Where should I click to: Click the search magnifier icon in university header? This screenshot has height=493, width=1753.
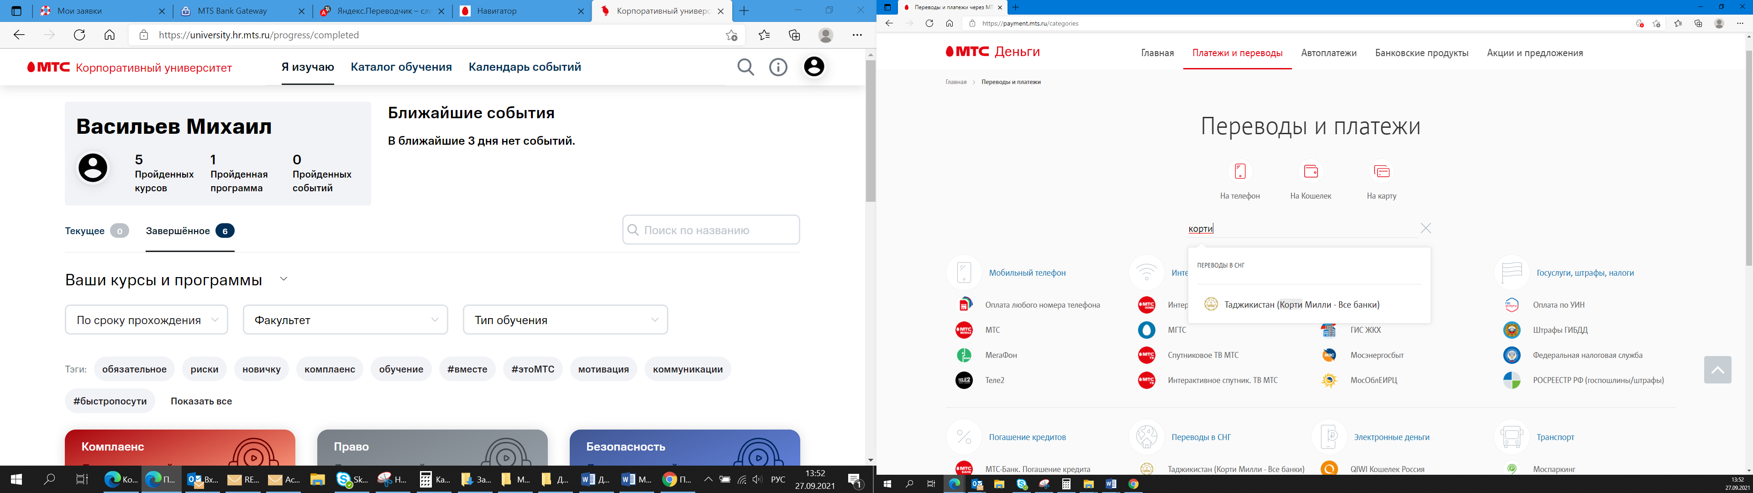click(x=746, y=67)
